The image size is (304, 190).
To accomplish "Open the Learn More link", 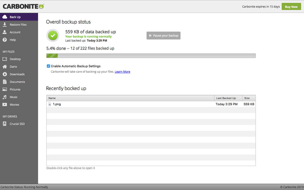I will point(122,71).
